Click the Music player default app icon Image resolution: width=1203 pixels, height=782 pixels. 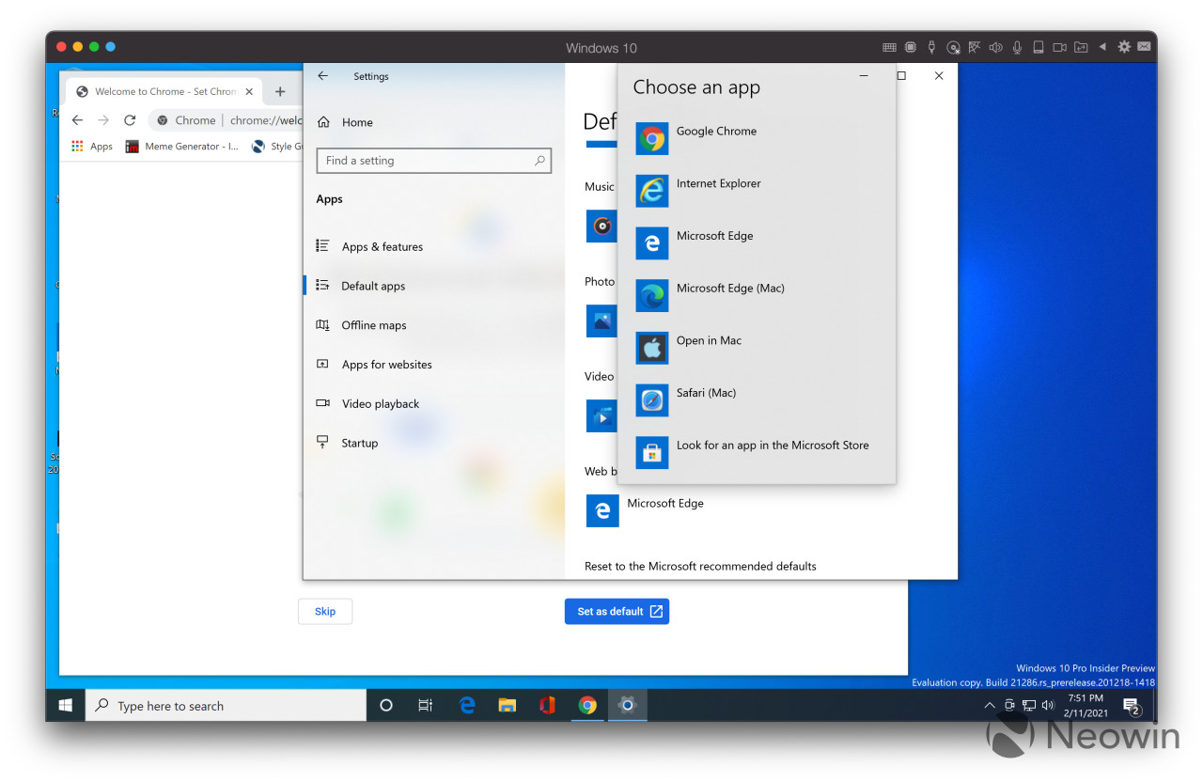coord(601,226)
